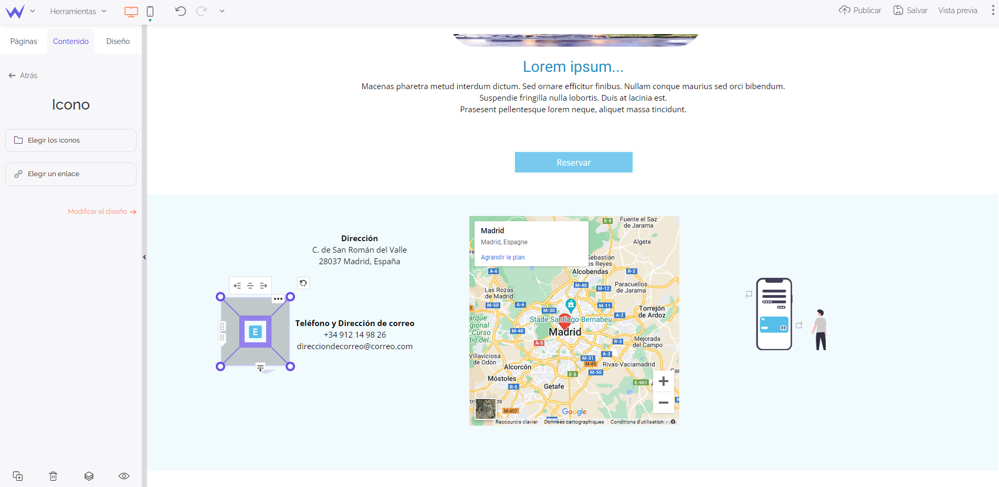Viewport: 999px width, 487px height.
Task: Open the layers stack icon
Action: 89,476
